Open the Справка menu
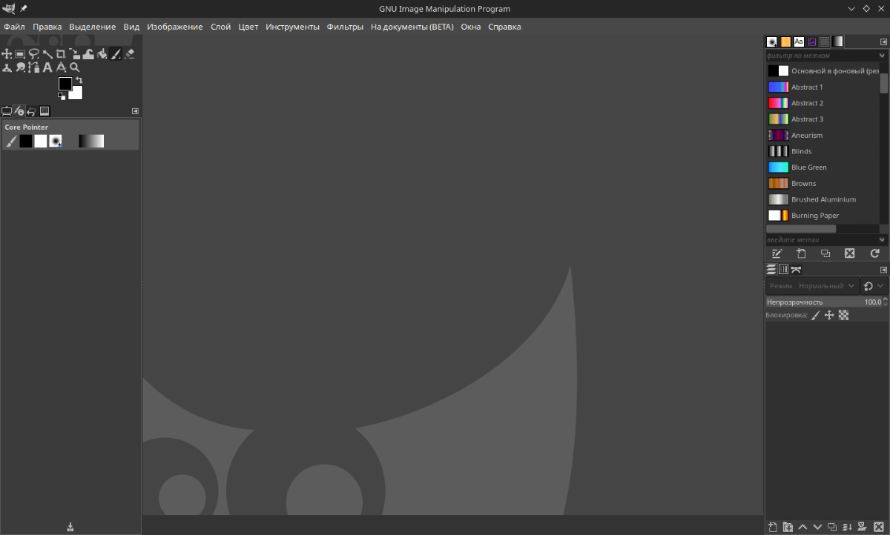 (x=504, y=27)
